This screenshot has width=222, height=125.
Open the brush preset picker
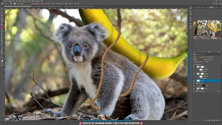click(10, 3)
